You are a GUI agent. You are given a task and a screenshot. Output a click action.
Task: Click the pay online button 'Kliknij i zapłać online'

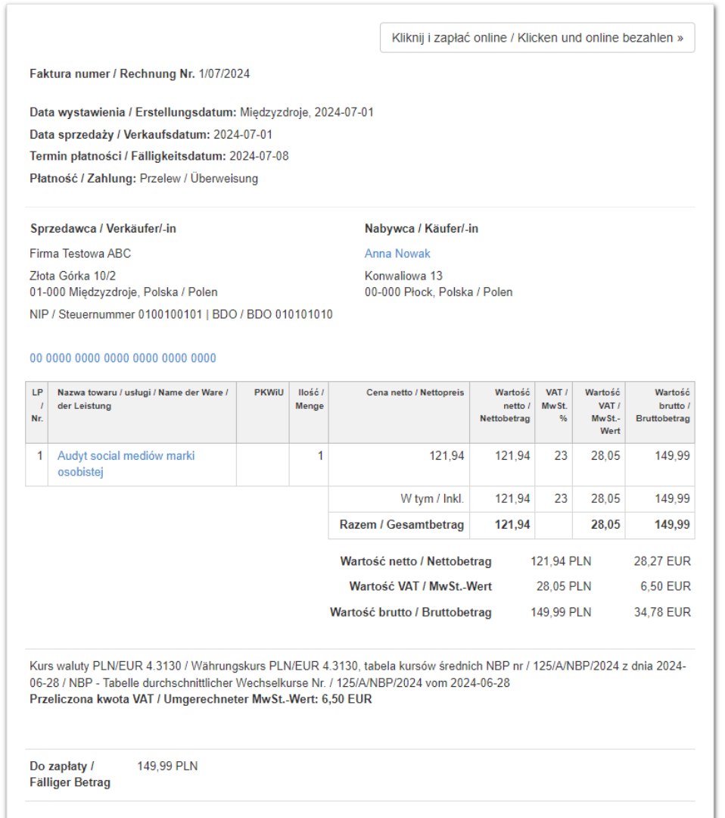pyautogui.click(x=537, y=38)
